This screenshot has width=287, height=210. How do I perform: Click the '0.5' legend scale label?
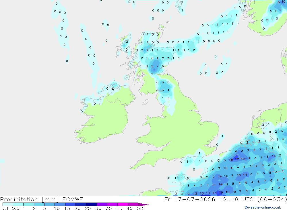click(15, 208)
